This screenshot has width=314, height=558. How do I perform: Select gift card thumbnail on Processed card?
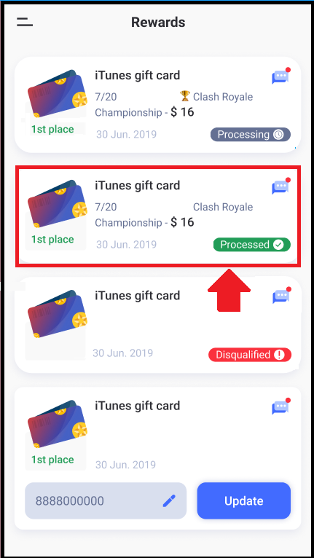click(x=58, y=204)
